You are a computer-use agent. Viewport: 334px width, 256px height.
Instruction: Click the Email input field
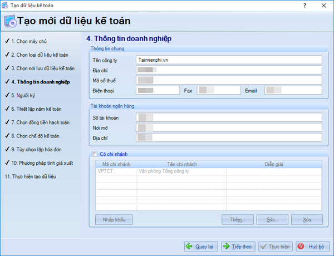293,90
